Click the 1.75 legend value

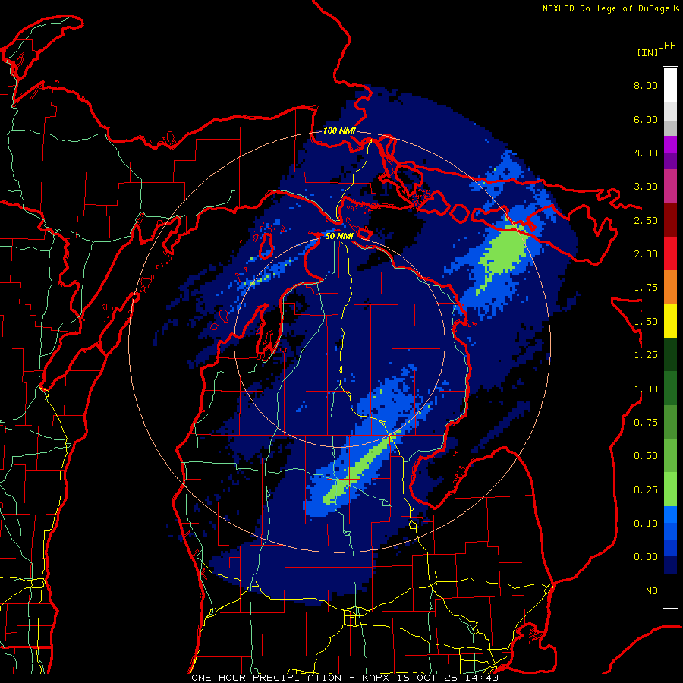click(646, 288)
